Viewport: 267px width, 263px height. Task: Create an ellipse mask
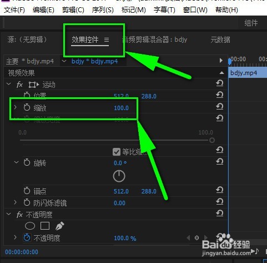(30, 226)
